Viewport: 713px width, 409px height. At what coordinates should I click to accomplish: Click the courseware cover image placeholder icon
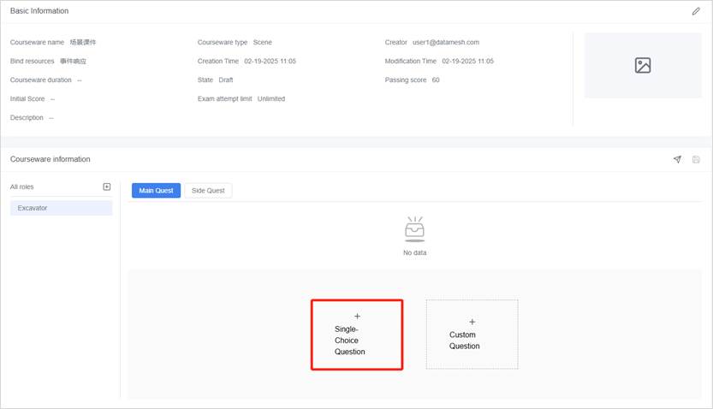click(x=643, y=65)
